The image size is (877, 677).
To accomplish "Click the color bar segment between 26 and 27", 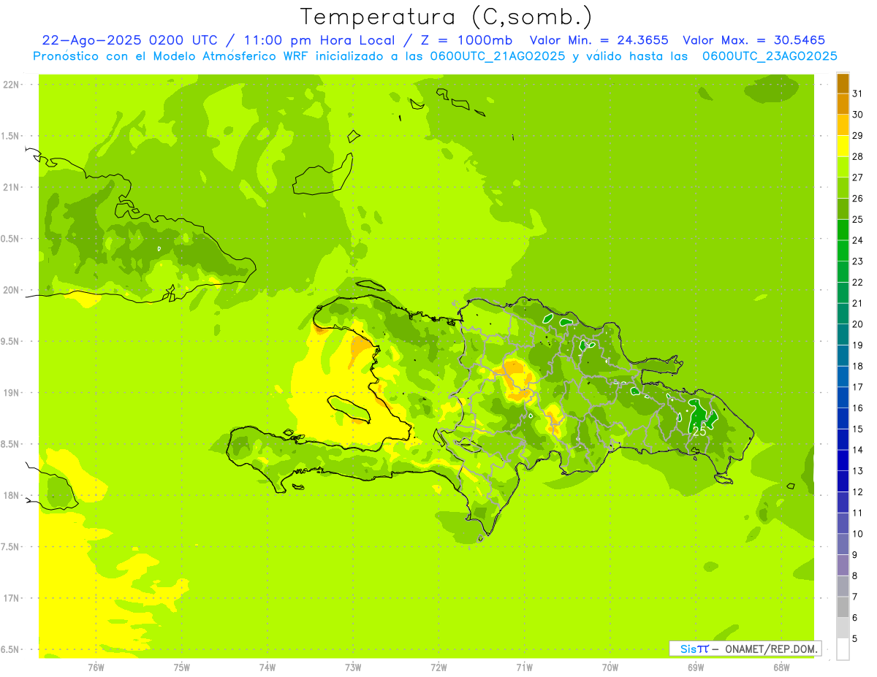I will coord(843,188).
